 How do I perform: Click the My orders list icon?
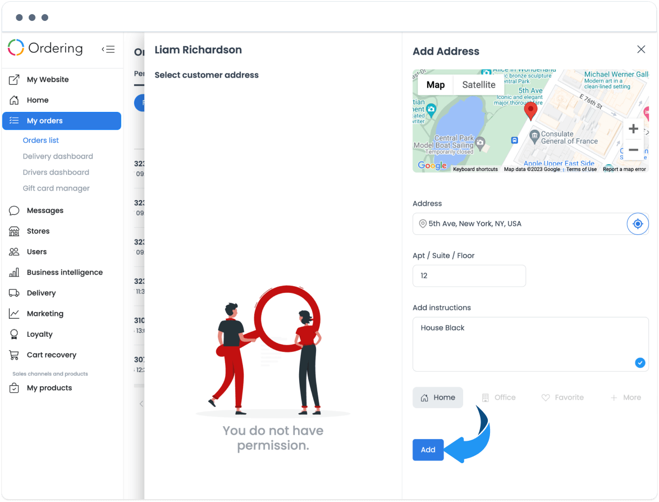pyautogui.click(x=14, y=121)
